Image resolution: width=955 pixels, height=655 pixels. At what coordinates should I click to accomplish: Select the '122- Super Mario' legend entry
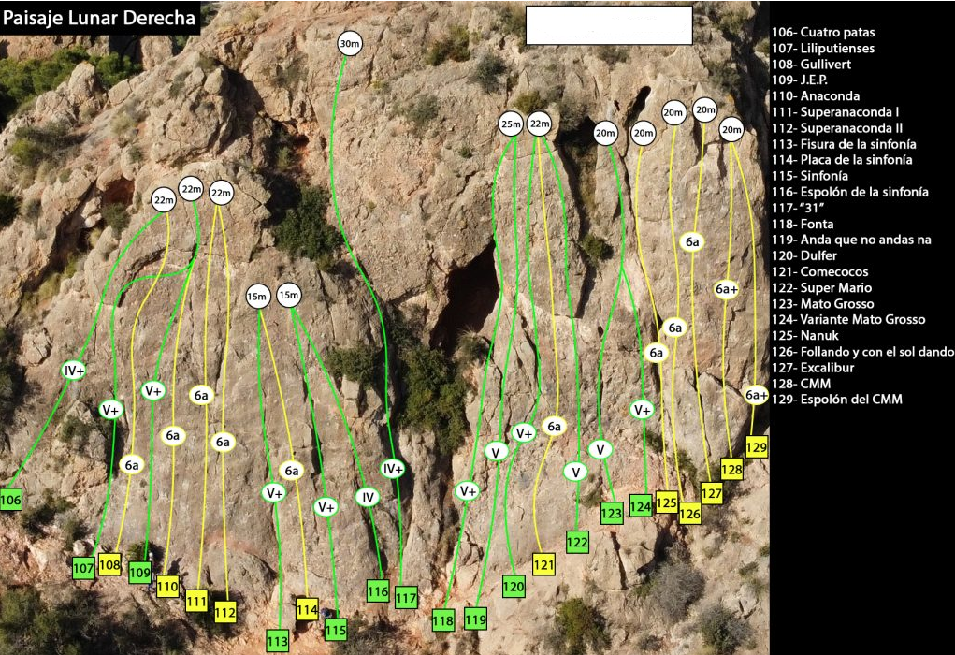821,287
